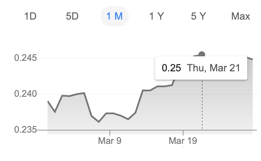Screen dimensions: 261x161
Task: Click the highlighted 1 M tab
Action: pyautogui.click(x=115, y=16)
